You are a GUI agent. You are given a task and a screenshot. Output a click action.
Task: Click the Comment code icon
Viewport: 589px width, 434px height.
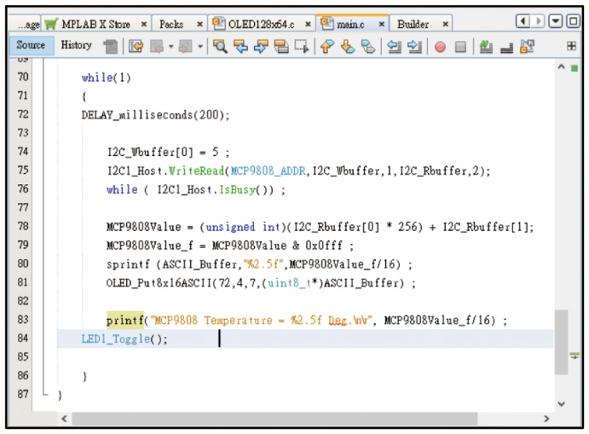click(486, 46)
